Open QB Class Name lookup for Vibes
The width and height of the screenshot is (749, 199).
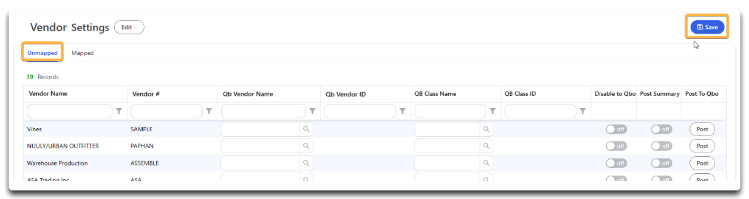coord(486,129)
